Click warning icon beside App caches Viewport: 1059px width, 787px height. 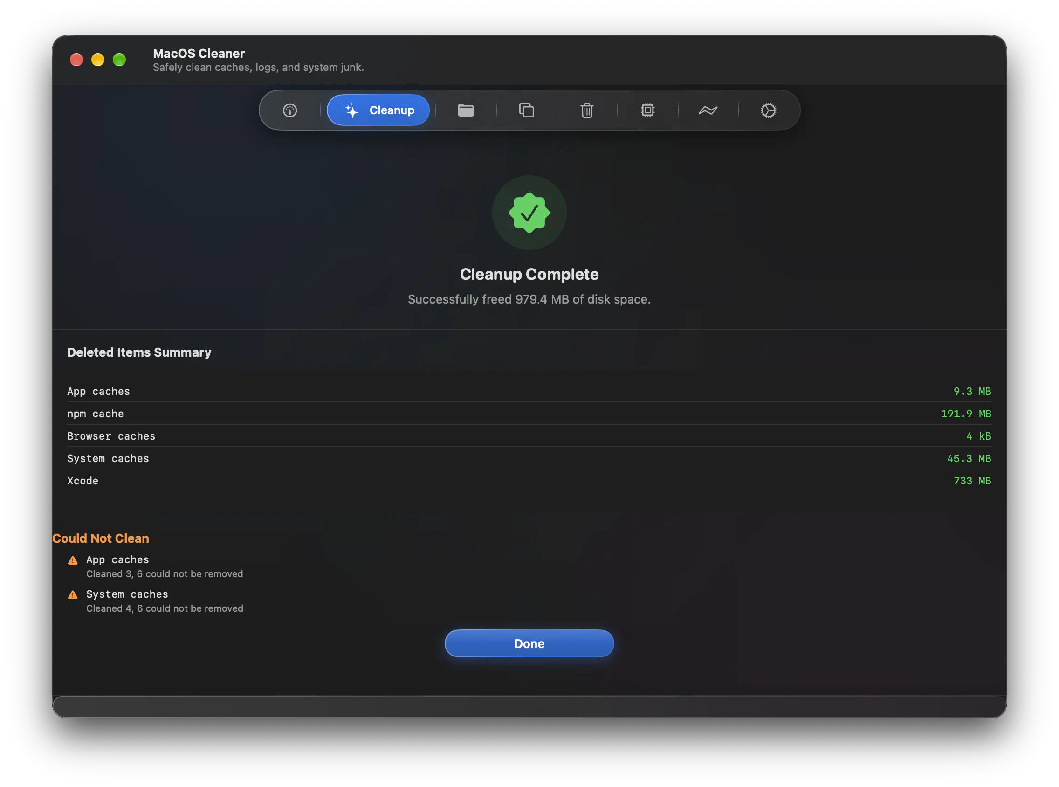pos(73,560)
